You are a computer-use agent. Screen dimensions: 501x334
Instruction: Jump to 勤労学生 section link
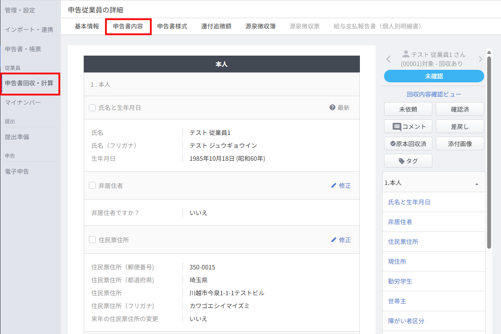tap(400, 281)
